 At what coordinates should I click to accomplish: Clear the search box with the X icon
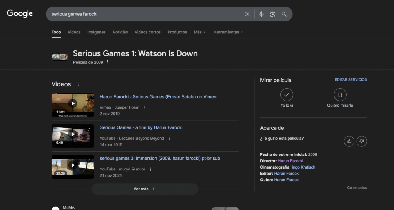(247, 14)
